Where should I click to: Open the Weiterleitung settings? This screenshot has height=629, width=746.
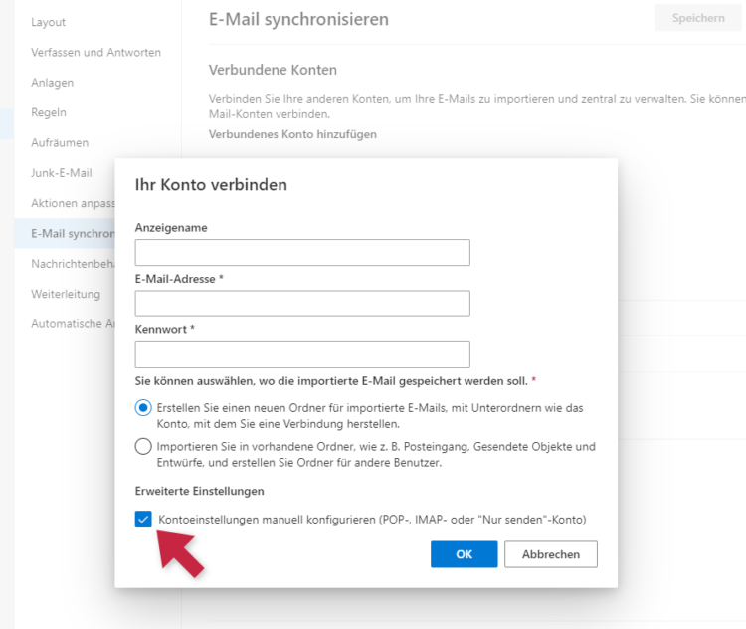[x=66, y=294]
